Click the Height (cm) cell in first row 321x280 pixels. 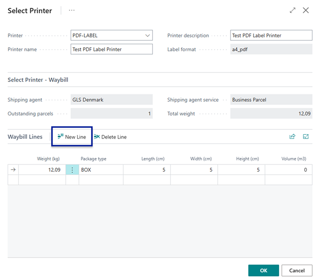241,170
